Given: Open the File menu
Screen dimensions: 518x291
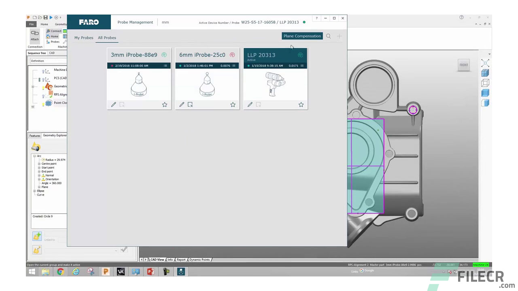Looking at the screenshot, I should (x=31, y=24).
